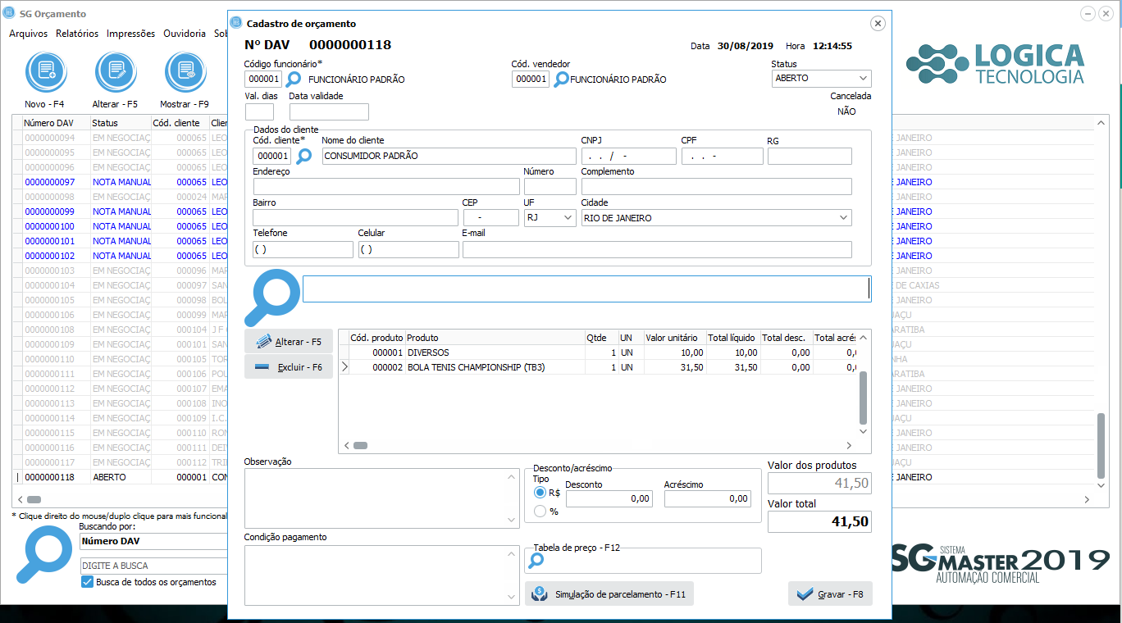Viewport: 1122px width, 623px height.
Task: Click the dialog title bar app icon
Action: (x=236, y=23)
